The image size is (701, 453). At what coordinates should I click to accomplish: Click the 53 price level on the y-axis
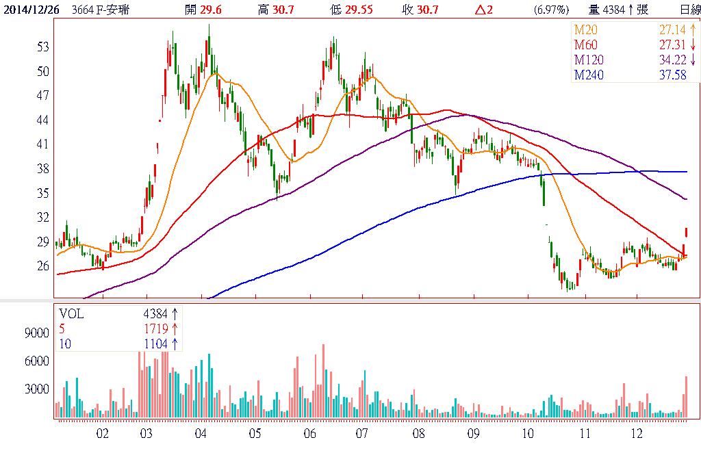click(43, 47)
